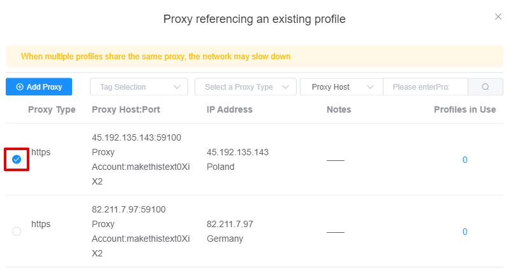Focus the Please enter proxy search field

(x=426, y=87)
